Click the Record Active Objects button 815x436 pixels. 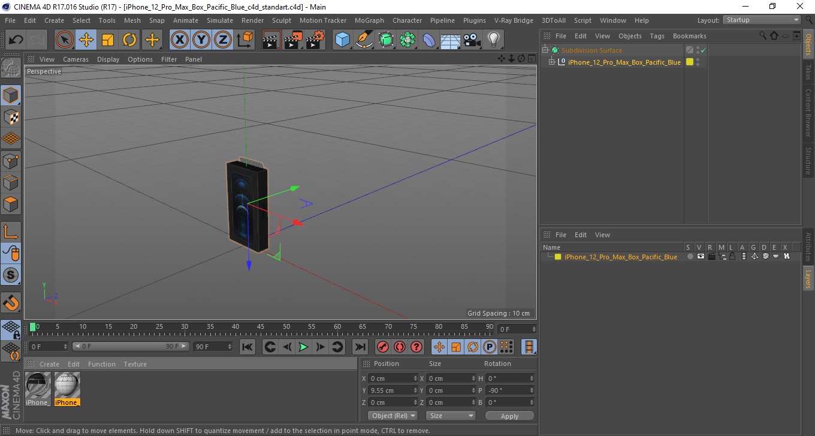pos(382,347)
